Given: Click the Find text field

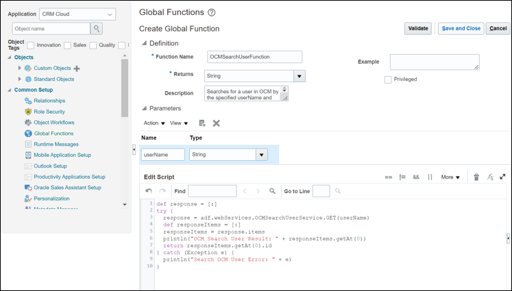Looking at the screenshot, I should click(212, 191).
